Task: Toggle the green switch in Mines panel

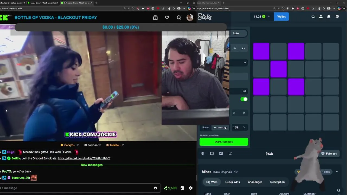Action: [244, 99]
